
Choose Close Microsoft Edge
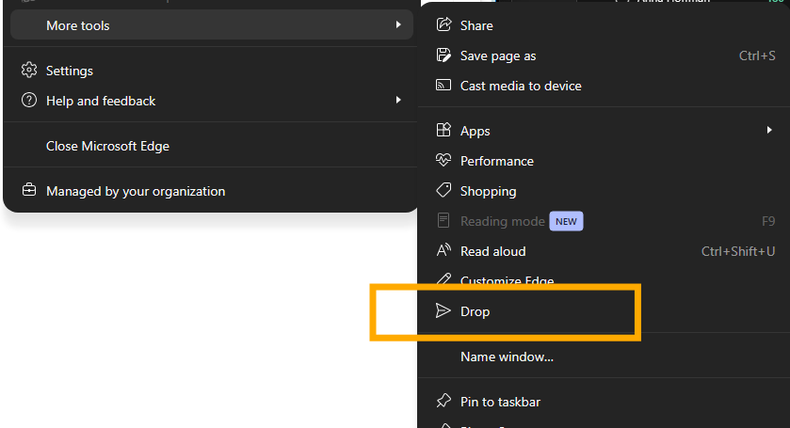point(212,146)
